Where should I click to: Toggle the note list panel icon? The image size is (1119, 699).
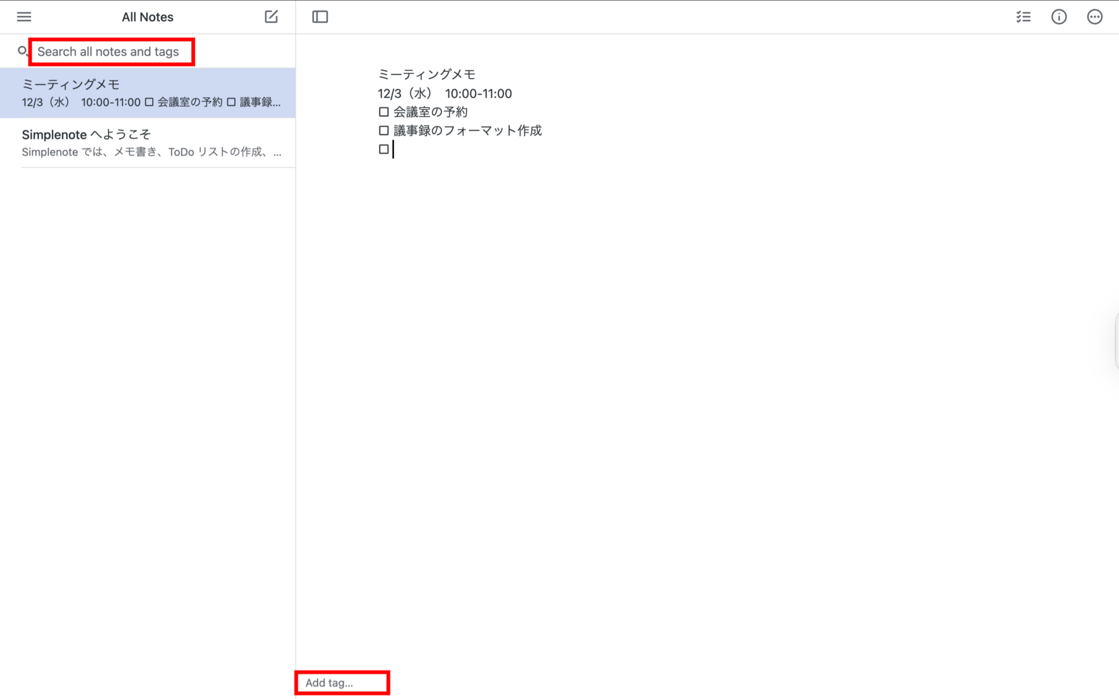tap(319, 16)
